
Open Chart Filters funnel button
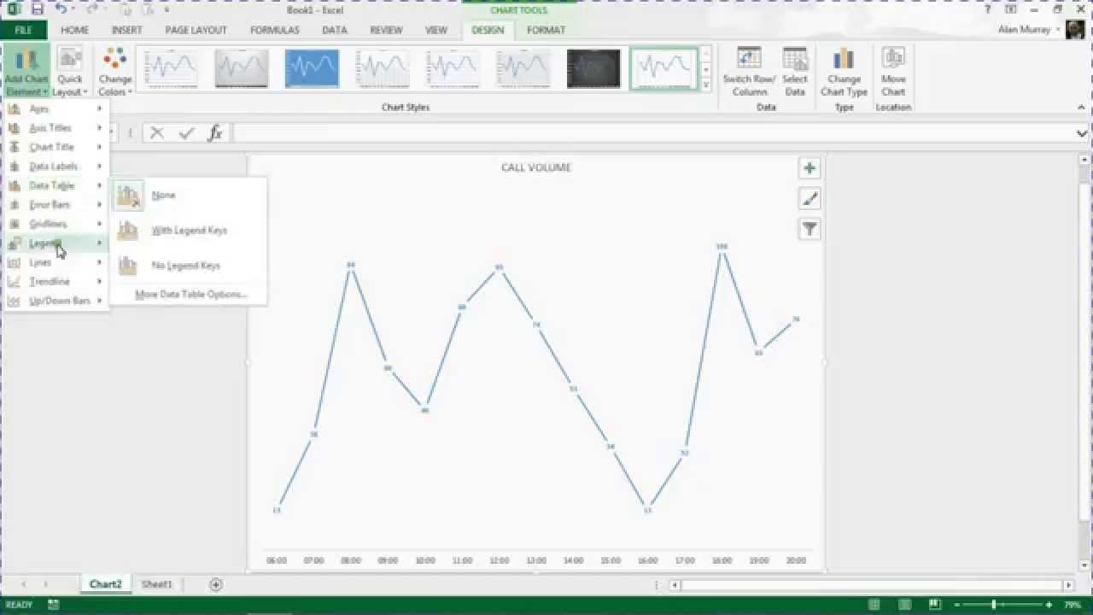click(810, 229)
